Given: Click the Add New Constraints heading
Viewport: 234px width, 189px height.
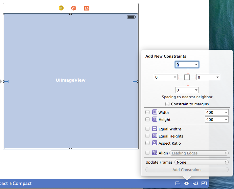Looking at the screenshot, I should point(166,56).
